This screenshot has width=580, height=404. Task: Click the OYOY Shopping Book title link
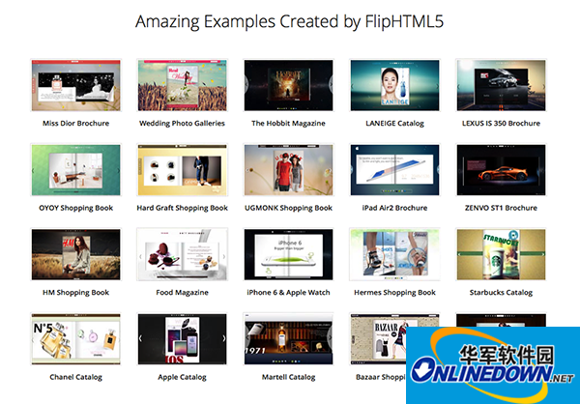(x=75, y=208)
